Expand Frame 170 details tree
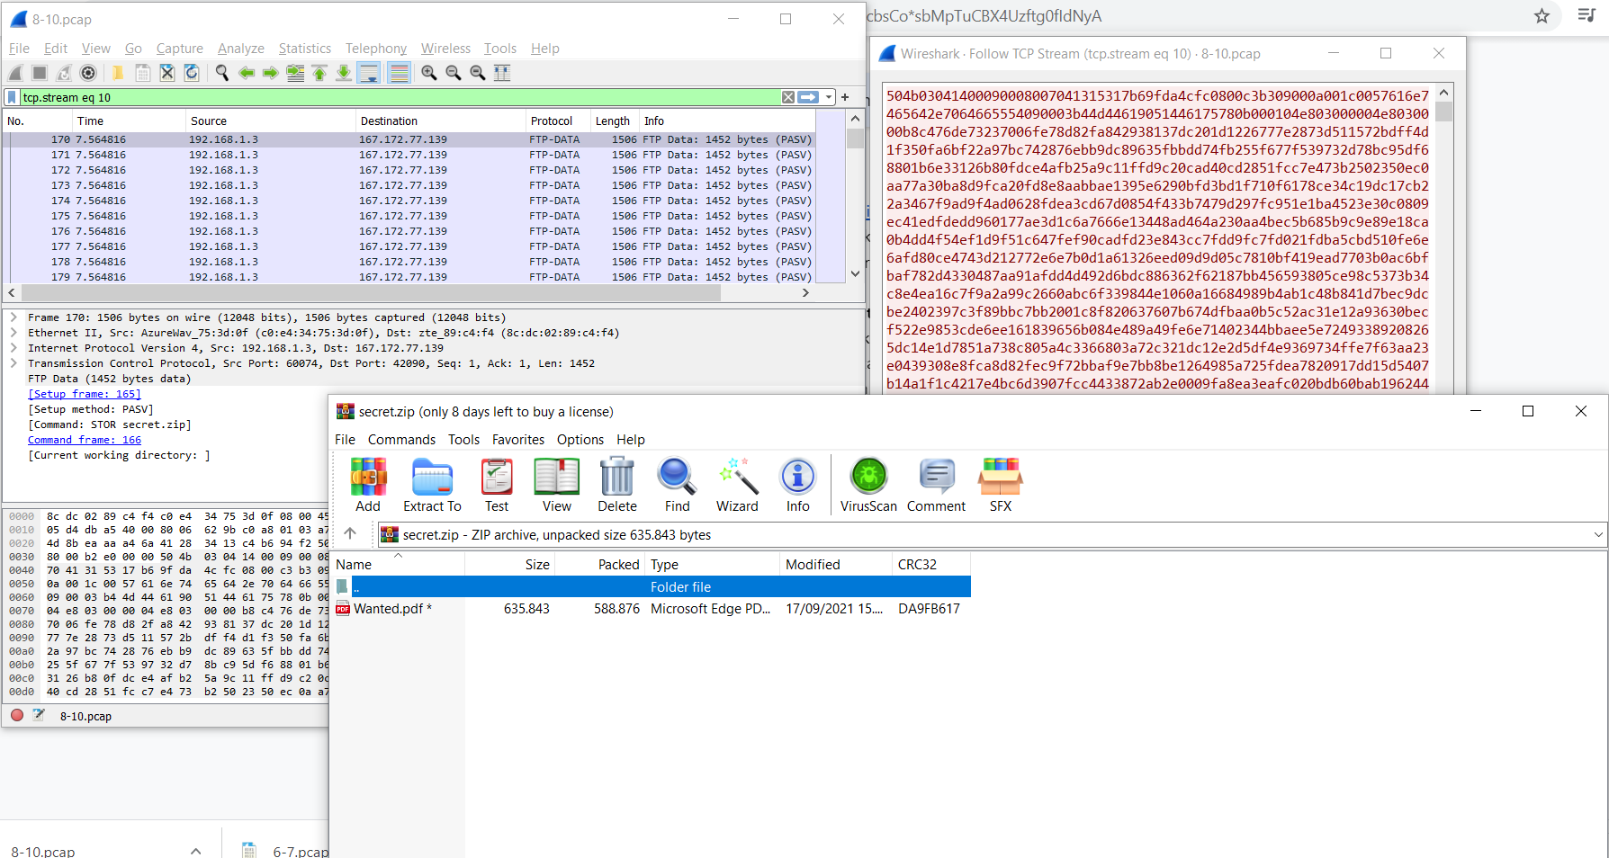Image resolution: width=1609 pixels, height=858 pixels. [13, 317]
